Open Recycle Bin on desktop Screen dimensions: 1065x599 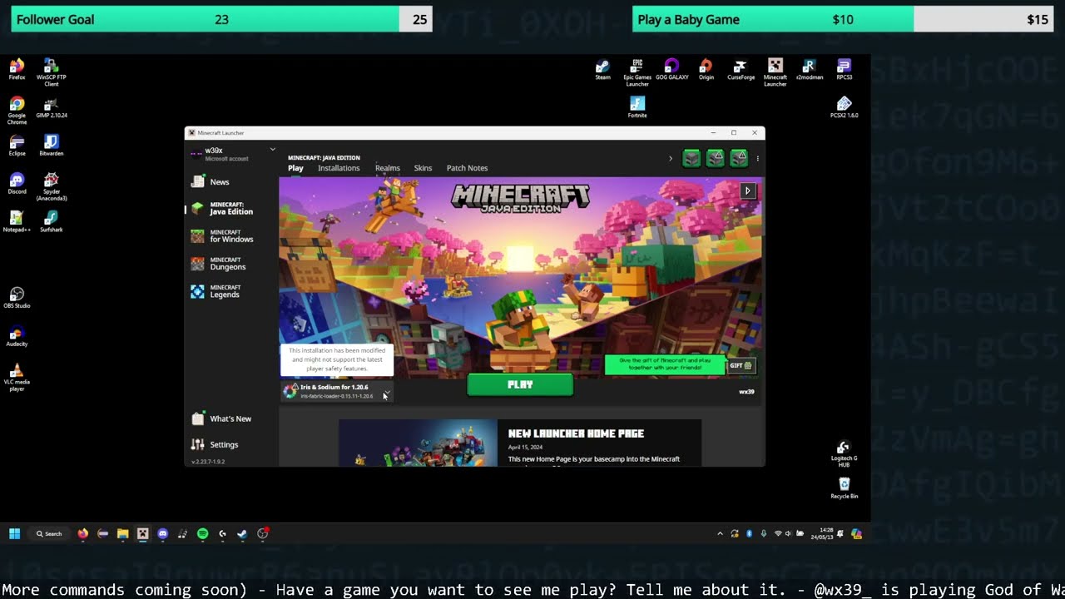click(x=844, y=488)
